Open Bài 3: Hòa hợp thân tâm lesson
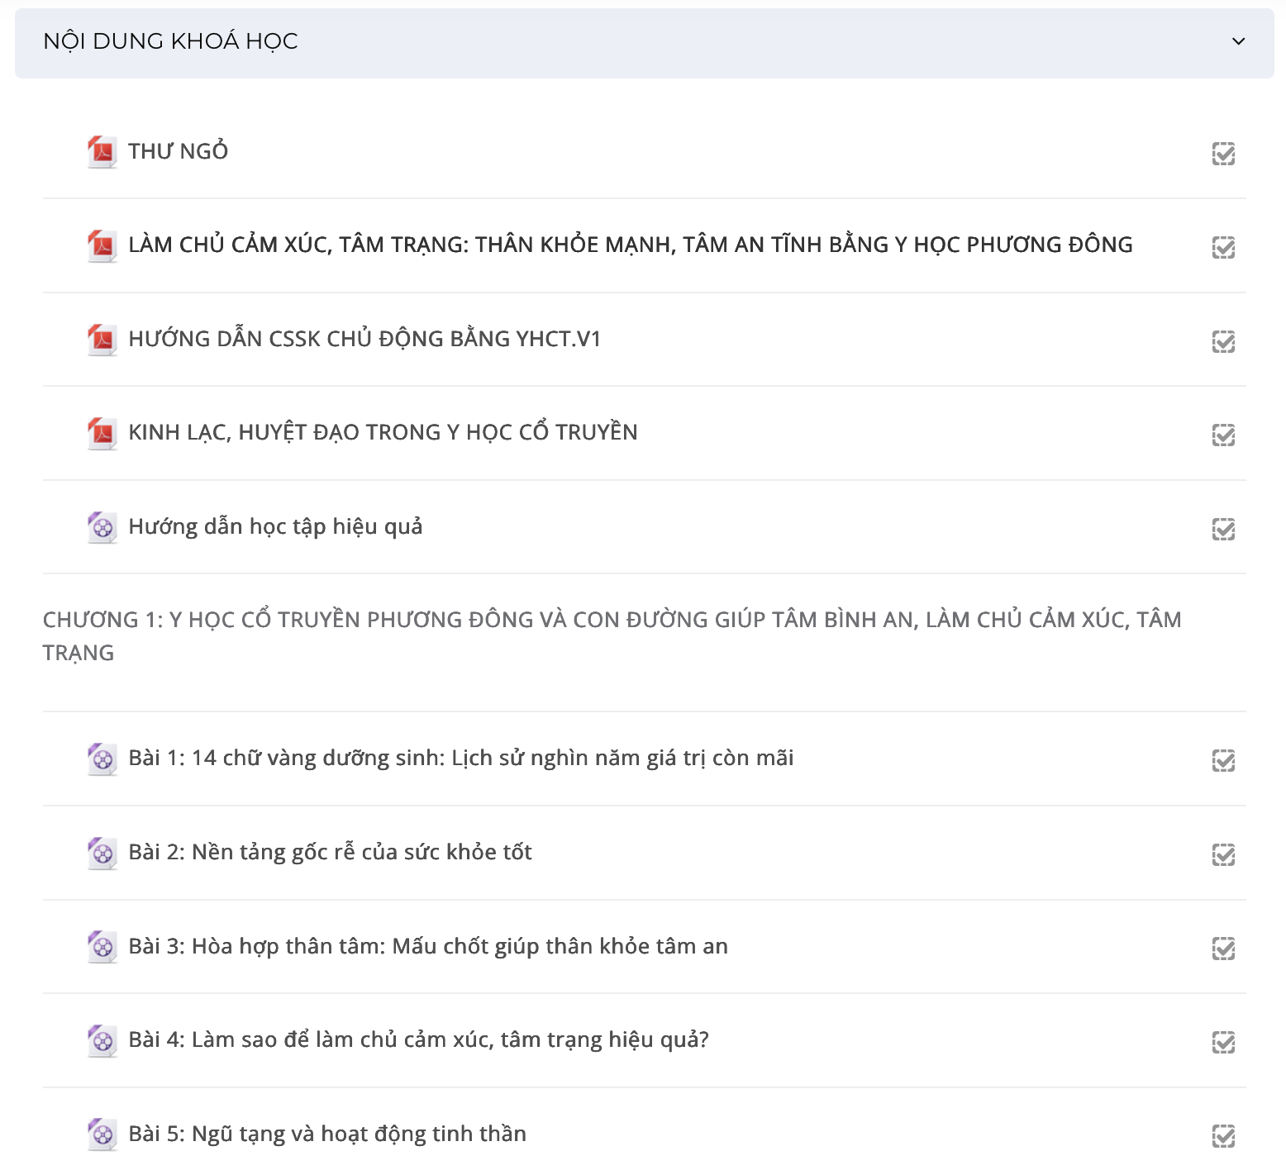The image size is (1286, 1170). click(428, 947)
